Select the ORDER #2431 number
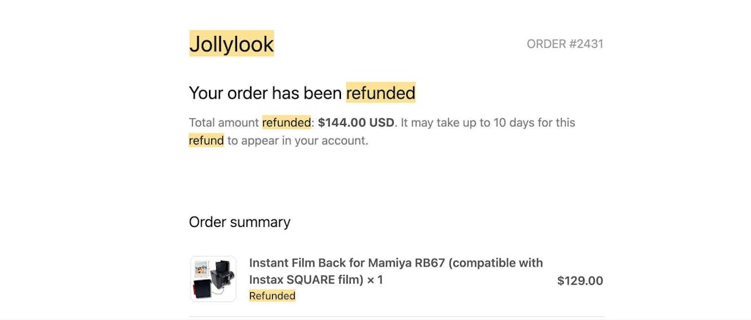Screen dimensions: 751x320 pyautogui.click(x=565, y=44)
